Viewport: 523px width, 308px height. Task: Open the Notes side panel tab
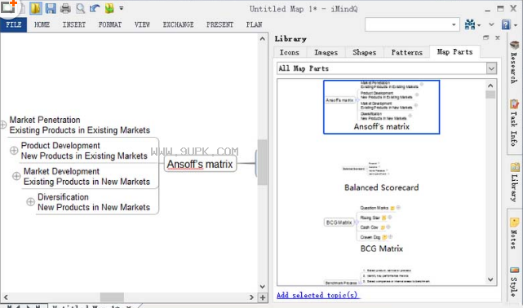[514, 234]
